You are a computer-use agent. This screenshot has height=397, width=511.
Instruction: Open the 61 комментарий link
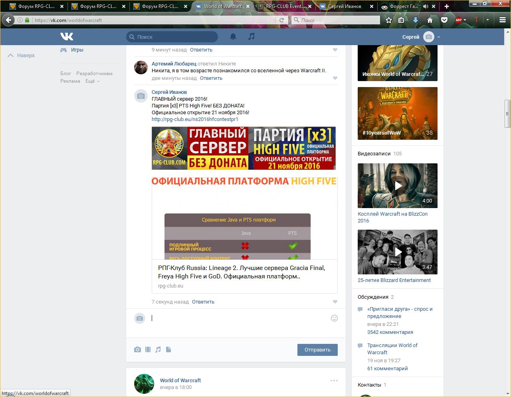[x=388, y=369]
